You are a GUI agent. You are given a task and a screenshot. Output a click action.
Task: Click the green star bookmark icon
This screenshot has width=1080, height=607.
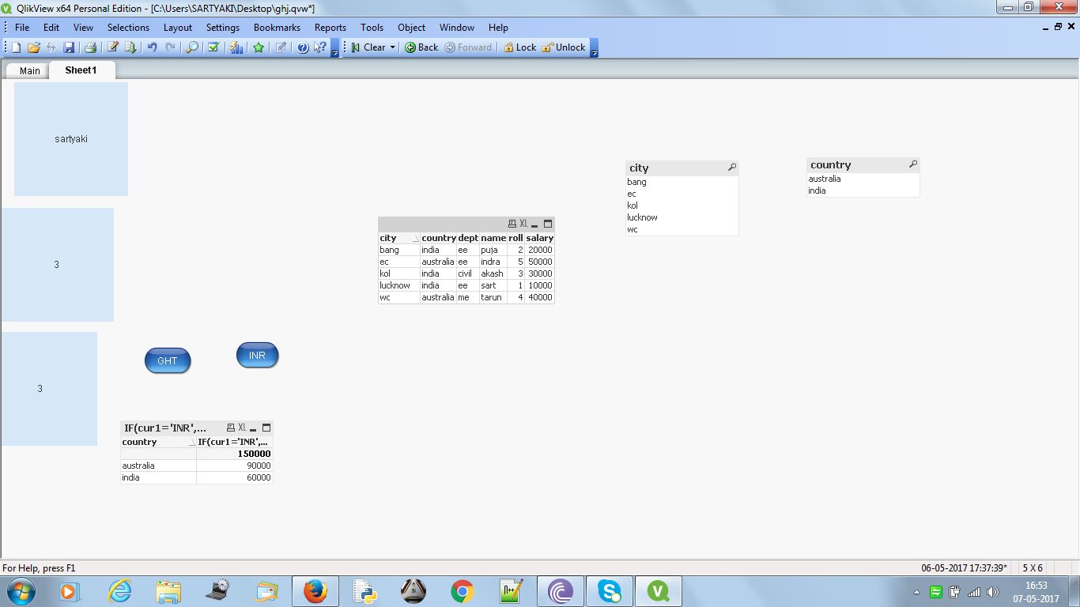(x=259, y=47)
